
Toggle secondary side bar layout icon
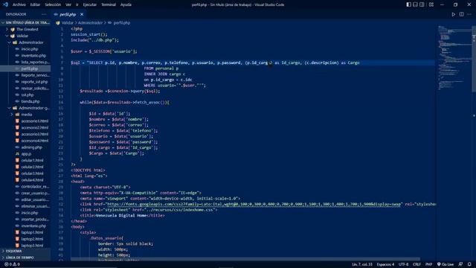coord(422,4)
